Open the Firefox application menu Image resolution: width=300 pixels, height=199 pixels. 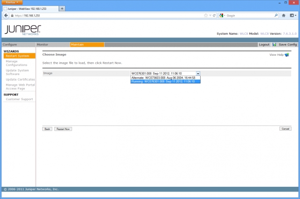(12, 2)
